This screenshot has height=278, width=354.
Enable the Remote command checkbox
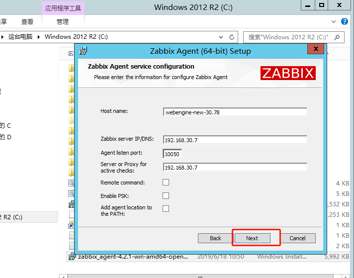(x=166, y=182)
